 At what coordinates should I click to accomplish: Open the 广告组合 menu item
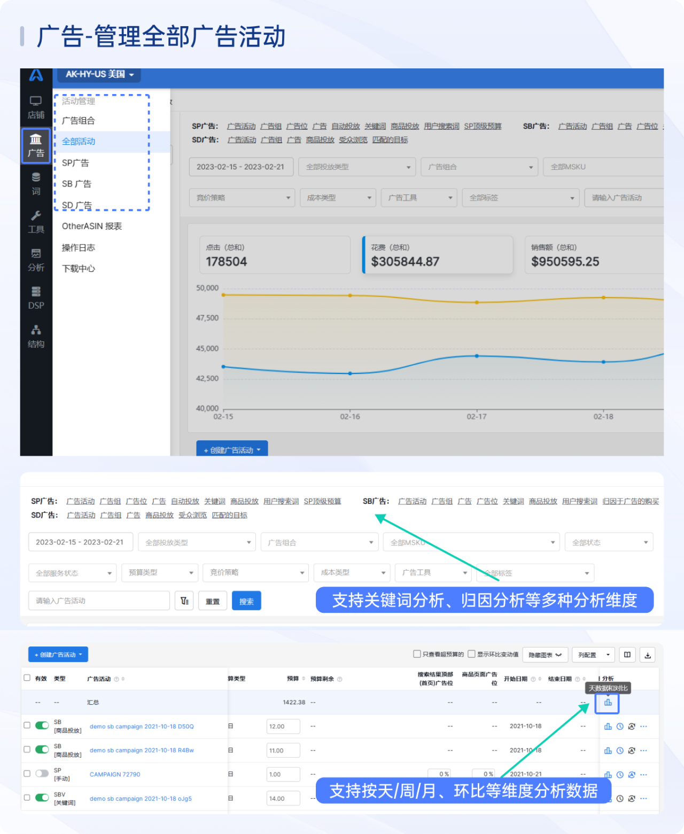tap(79, 121)
